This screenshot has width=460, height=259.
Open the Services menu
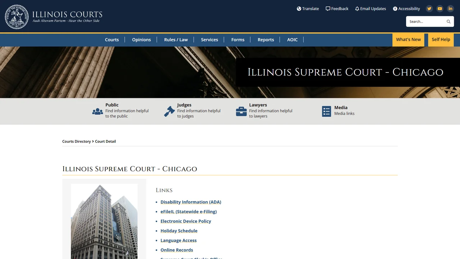tap(210, 40)
